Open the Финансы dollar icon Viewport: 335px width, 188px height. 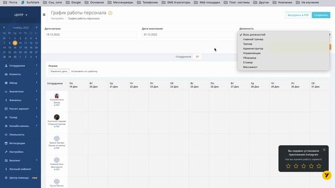tap(6, 100)
